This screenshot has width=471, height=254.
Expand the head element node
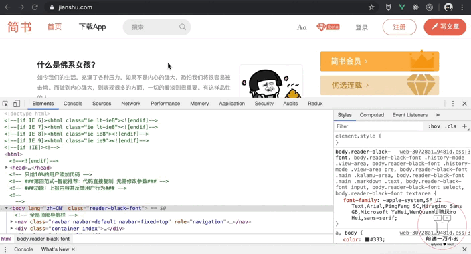[x=6, y=168]
